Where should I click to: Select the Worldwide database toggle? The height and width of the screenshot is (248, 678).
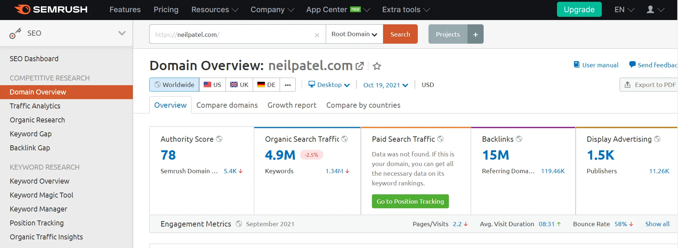coord(174,85)
